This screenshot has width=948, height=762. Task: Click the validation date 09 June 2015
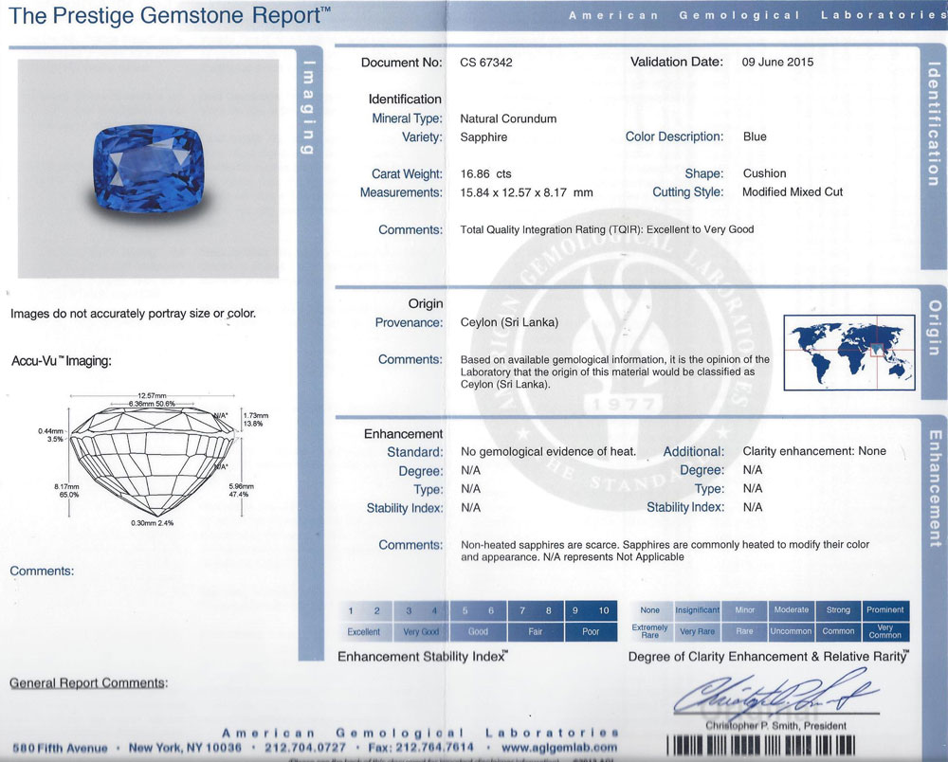pyautogui.click(x=777, y=63)
